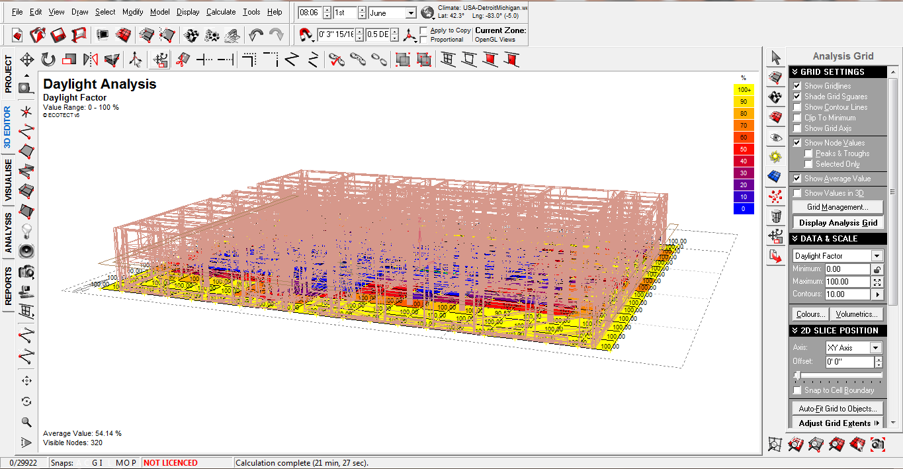Enable the Show Contour Lines checkbox
Viewport: 903px width, 469px height.
click(x=797, y=107)
